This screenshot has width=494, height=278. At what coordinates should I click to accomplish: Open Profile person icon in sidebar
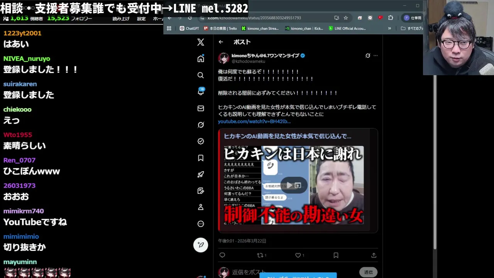click(x=201, y=207)
